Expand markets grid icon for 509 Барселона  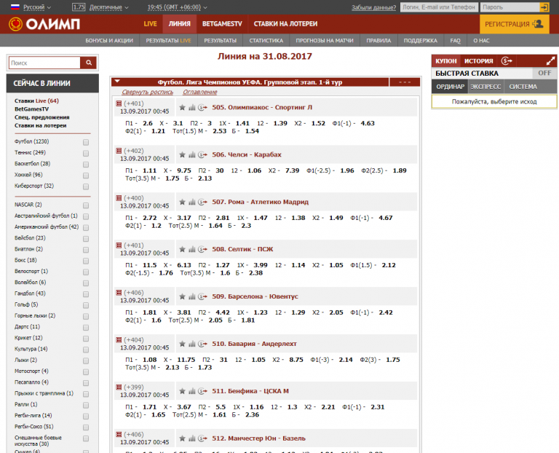click(x=119, y=293)
